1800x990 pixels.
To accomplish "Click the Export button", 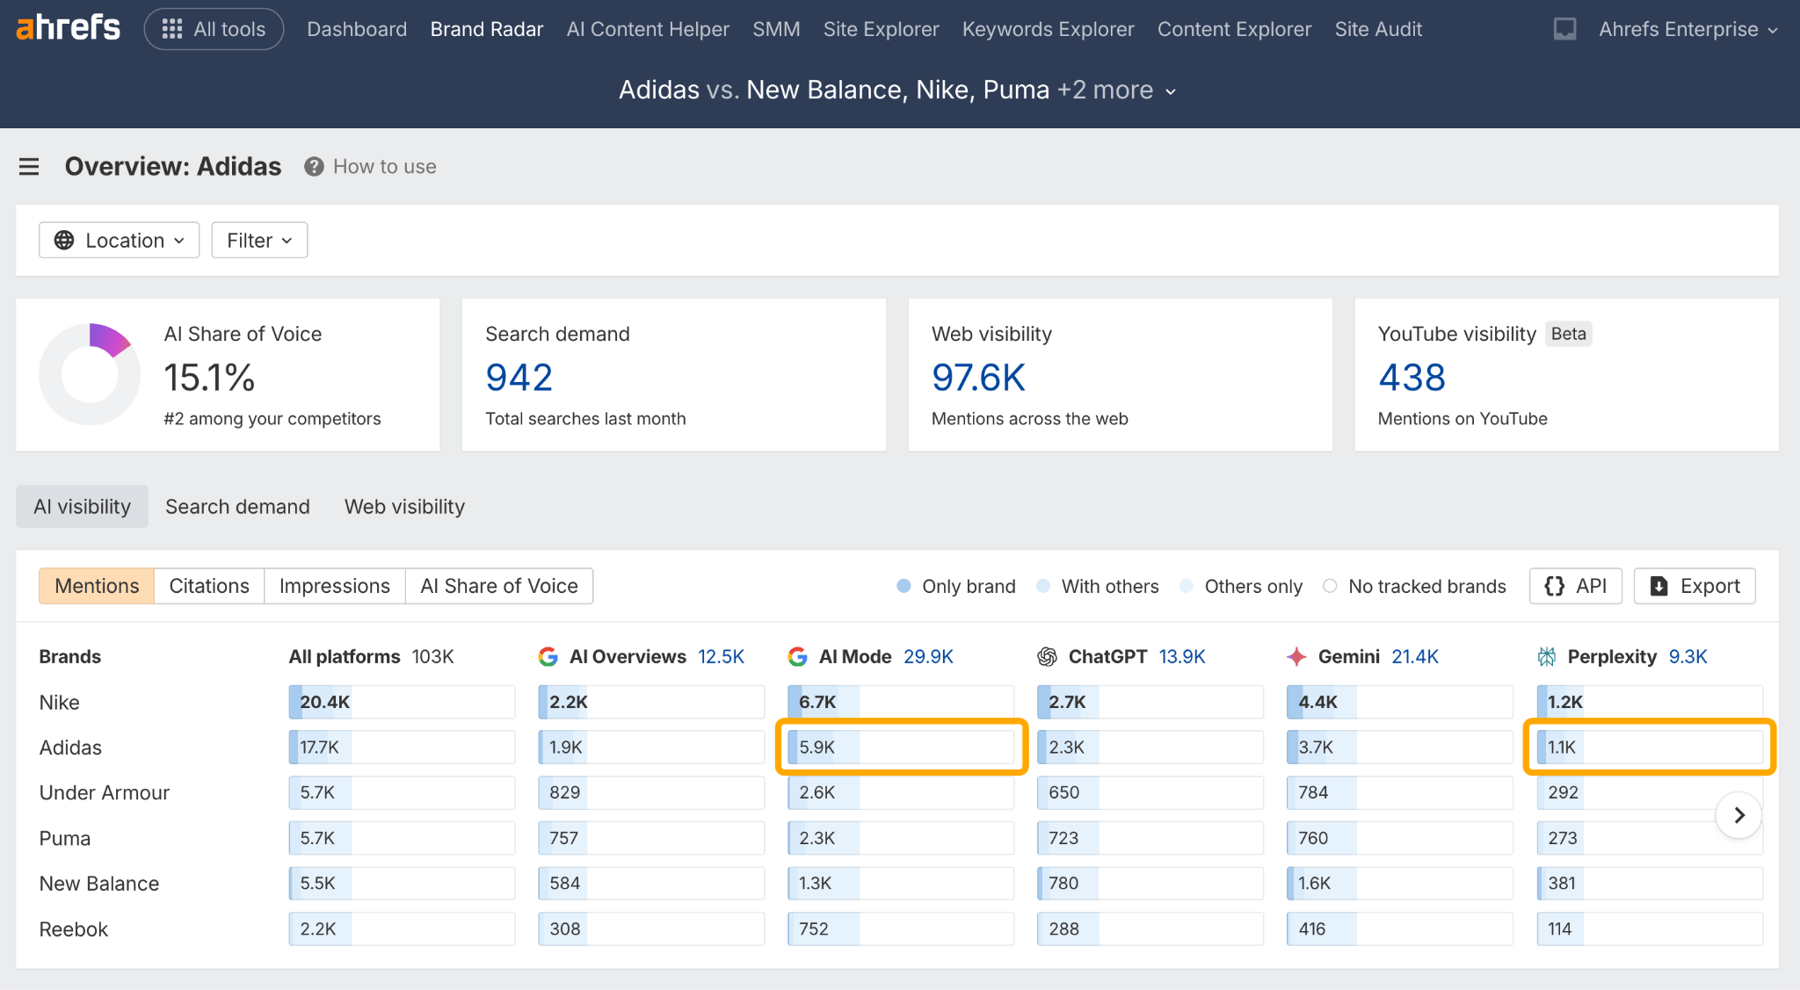I will [x=1695, y=586].
